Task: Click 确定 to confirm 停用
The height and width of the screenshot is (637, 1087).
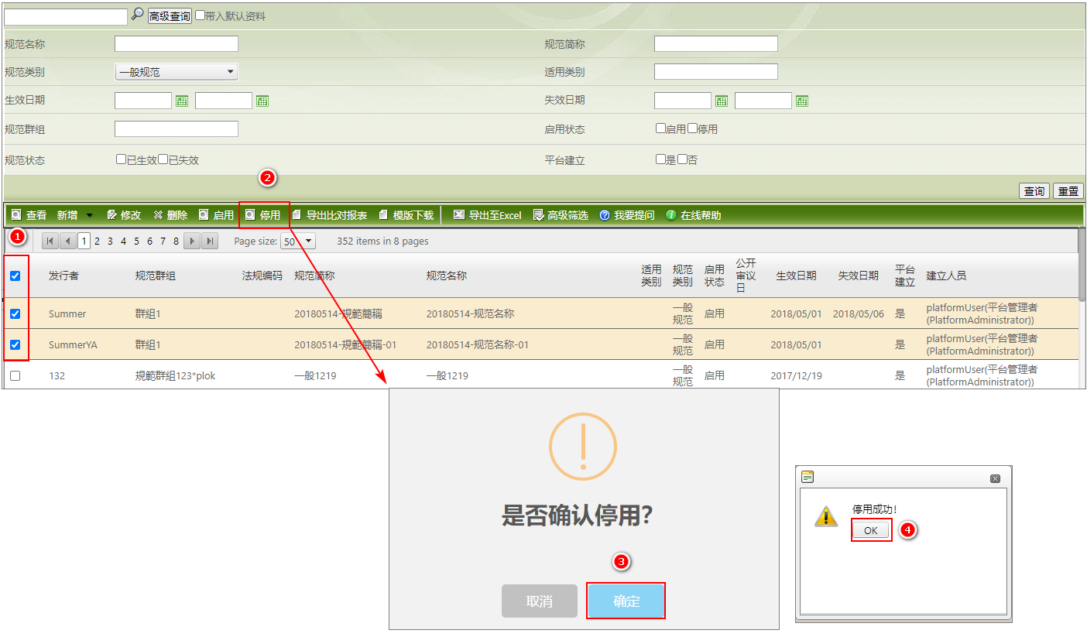Action: pyautogui.click(x=626, y=601)
